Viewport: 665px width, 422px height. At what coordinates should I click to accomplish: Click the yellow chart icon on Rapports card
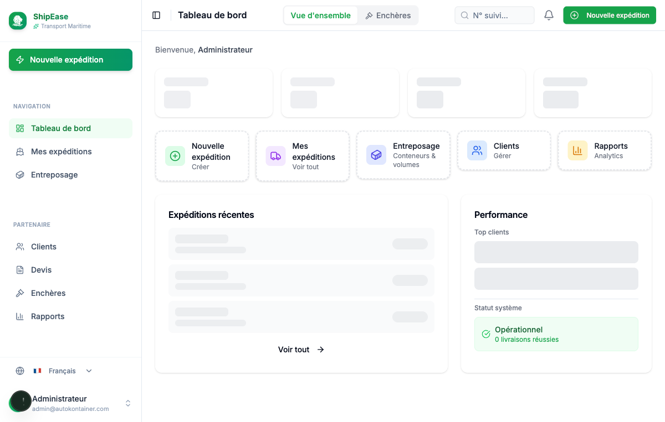coord(577,150)
